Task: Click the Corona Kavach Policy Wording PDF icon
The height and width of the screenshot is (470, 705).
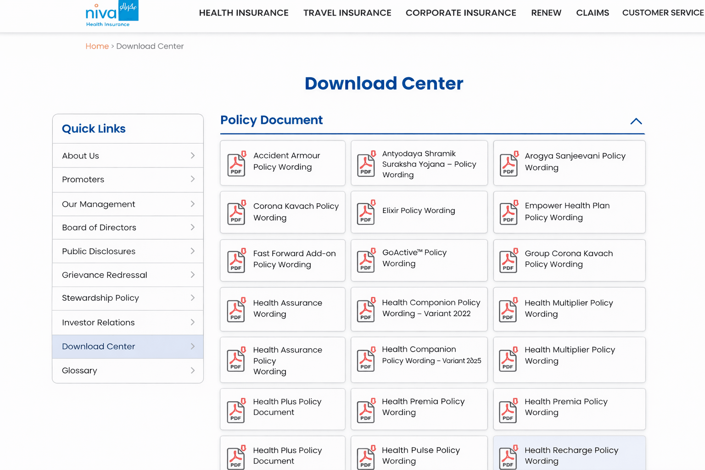Action: (x=236, y=213)
